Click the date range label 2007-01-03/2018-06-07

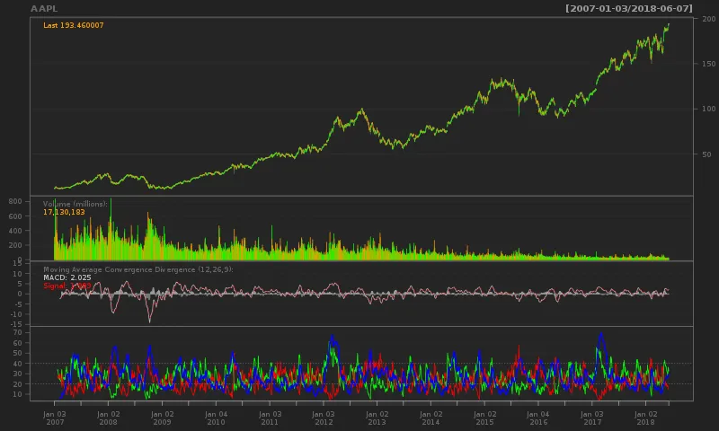point(628,8)
